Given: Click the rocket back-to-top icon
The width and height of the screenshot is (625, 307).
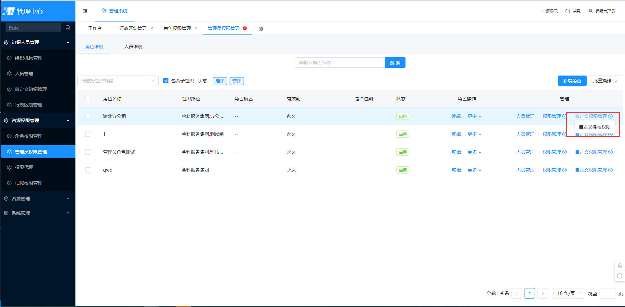Looking at the screenshot, I should point(620,265).
